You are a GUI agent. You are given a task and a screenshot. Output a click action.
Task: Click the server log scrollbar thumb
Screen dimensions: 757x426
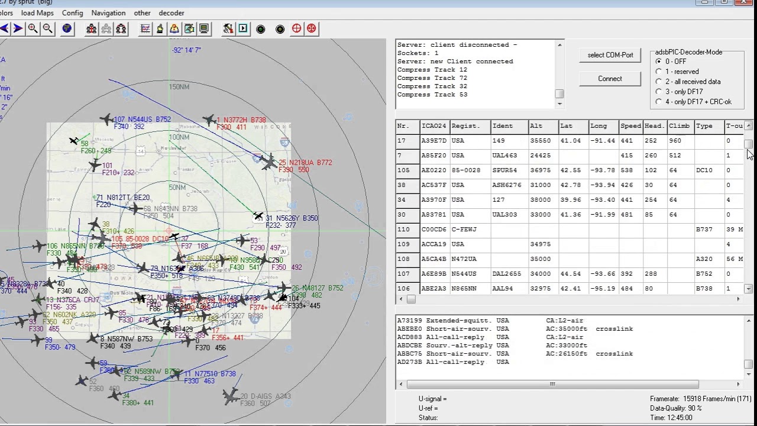(559, 94)
